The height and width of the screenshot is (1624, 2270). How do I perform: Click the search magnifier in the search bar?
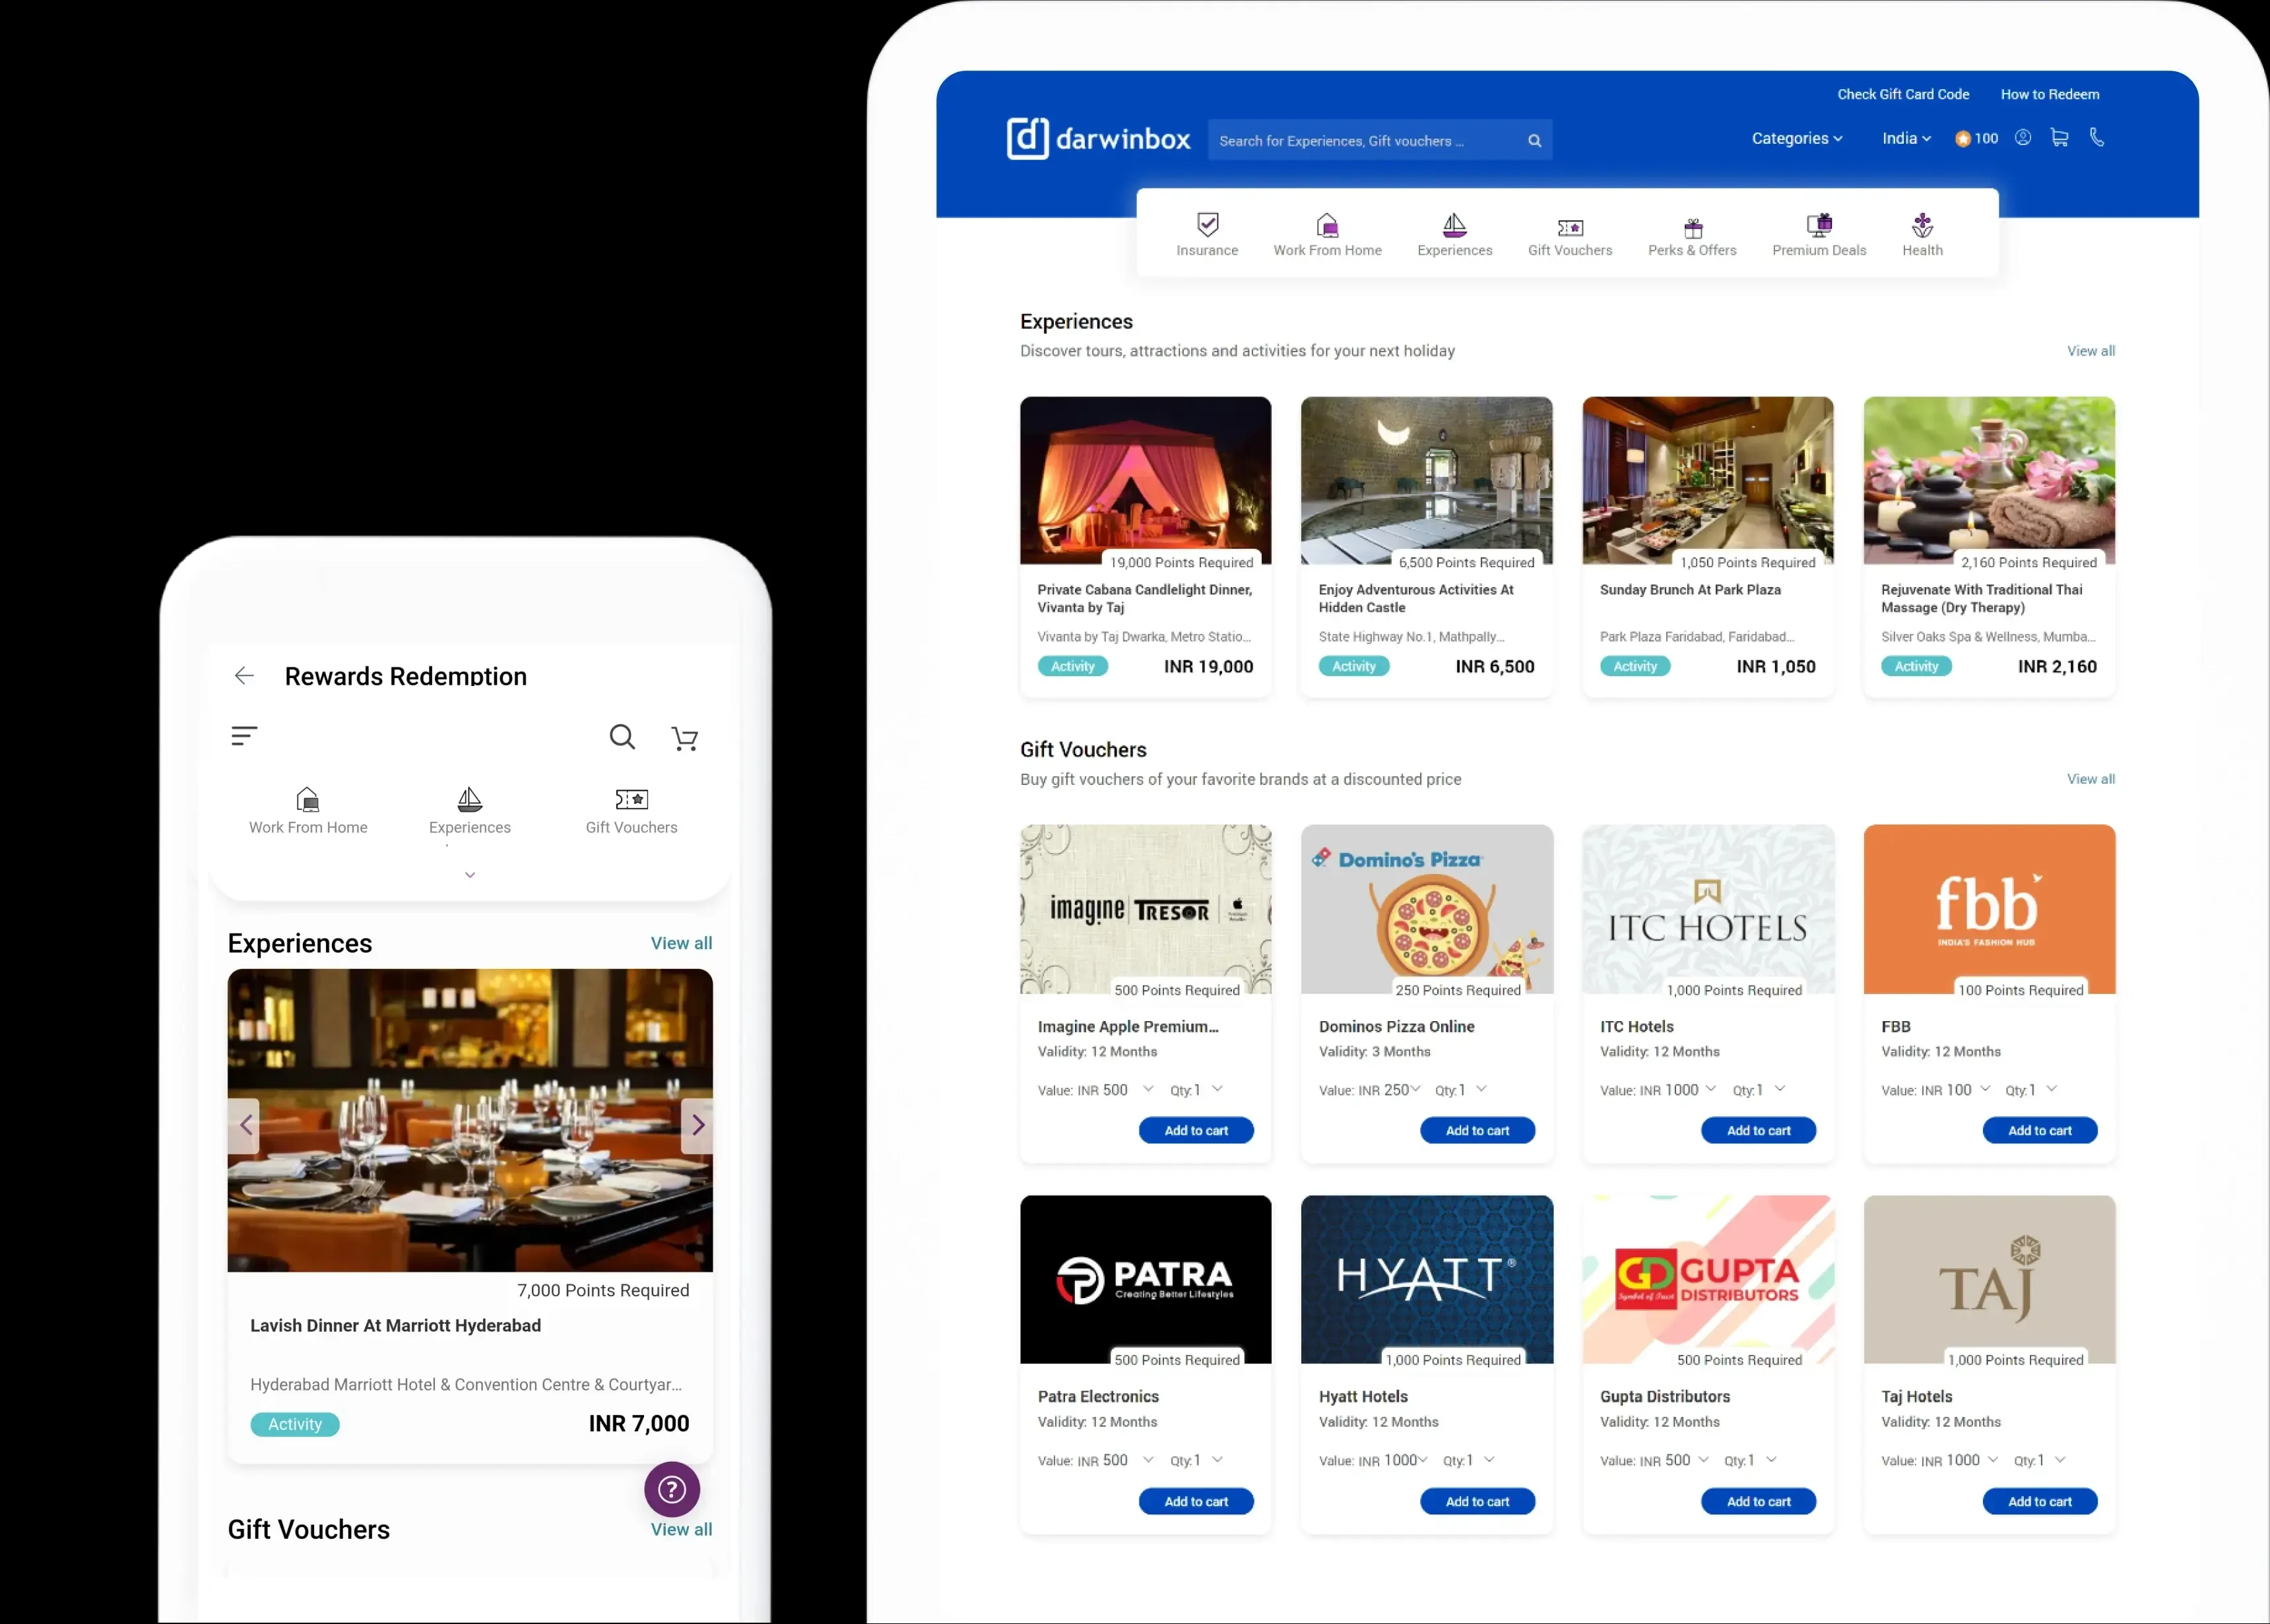pos(1534,141)
